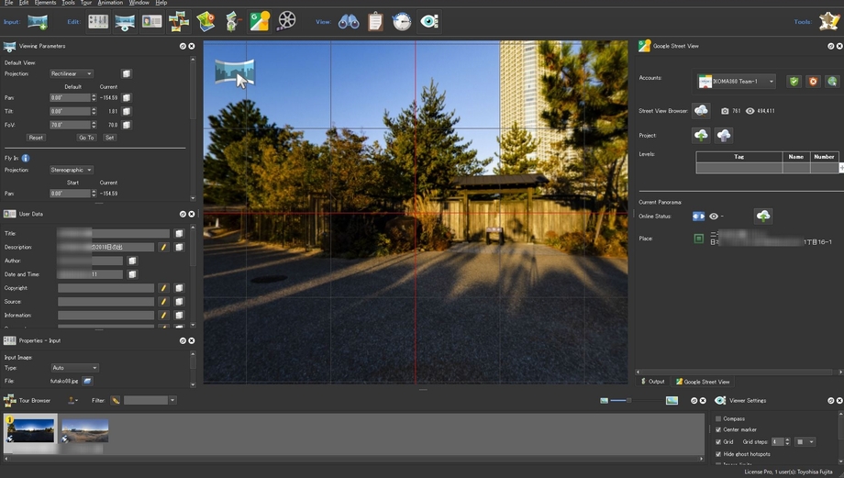
Task: Click the green Place marker icon
Action: point(699,239)
